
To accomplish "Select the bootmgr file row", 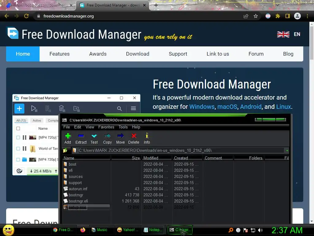I will (x=76, y=195).
